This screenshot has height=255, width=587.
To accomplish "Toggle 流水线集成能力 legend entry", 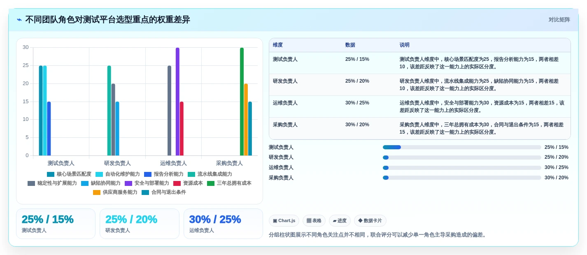I will tap(210, 174).
